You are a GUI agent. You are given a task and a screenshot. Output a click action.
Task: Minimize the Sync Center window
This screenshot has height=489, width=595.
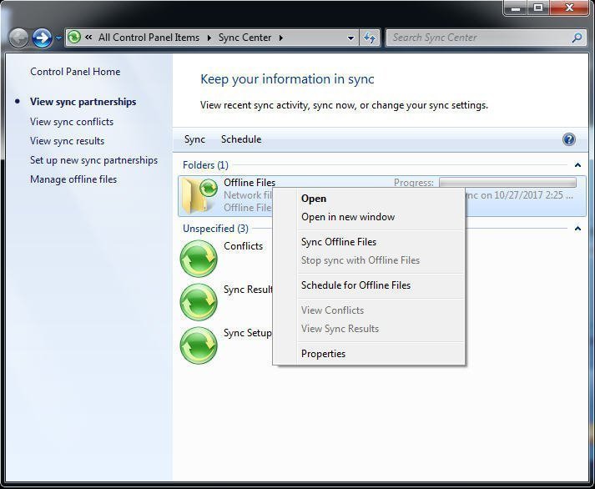click(516, 8)
